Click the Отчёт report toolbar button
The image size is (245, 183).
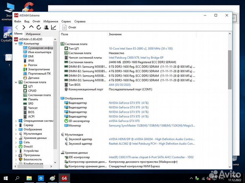69,27
